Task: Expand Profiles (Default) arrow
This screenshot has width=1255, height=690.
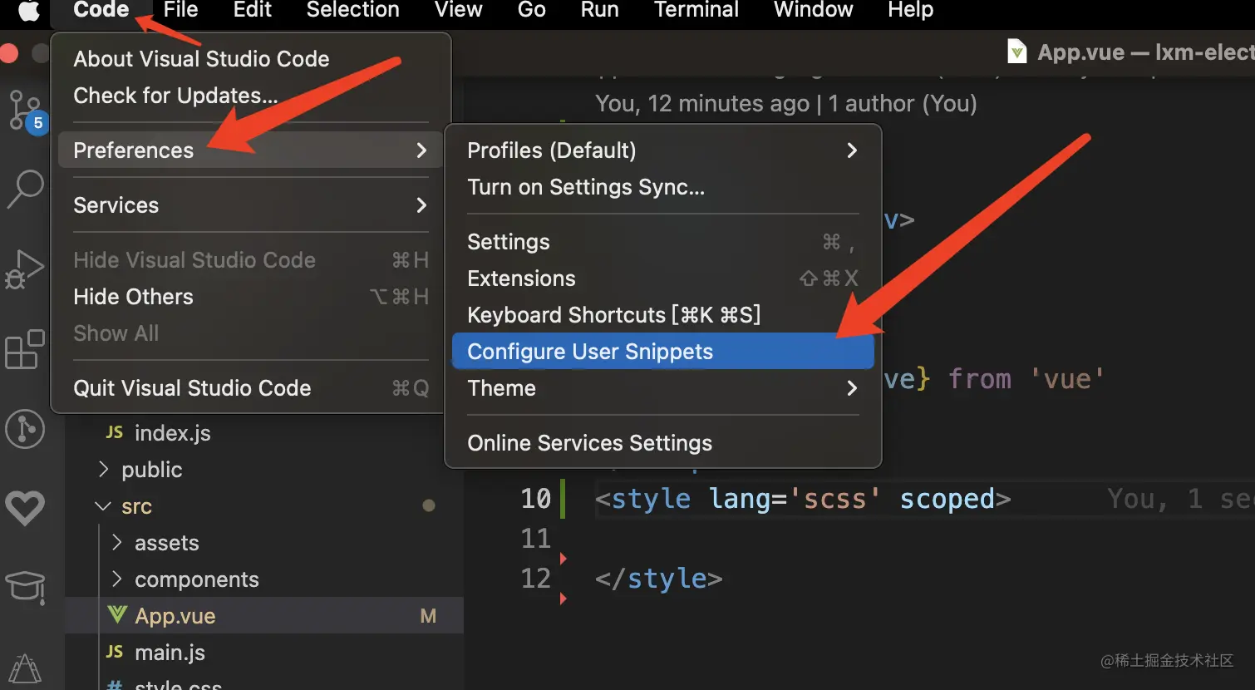Action: click(x=852, y=150)
